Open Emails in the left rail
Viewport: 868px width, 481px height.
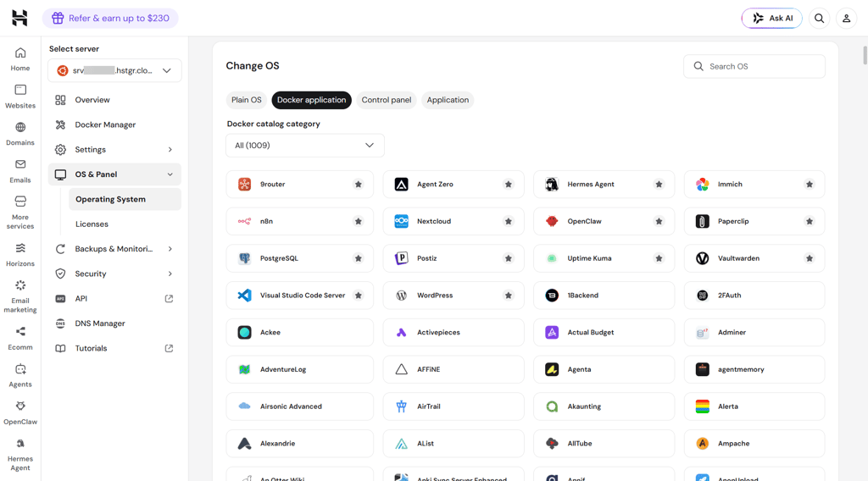(20, 171)
